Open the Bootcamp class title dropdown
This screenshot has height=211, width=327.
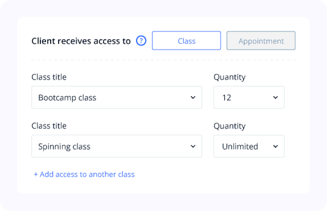[x=116, y=98]
